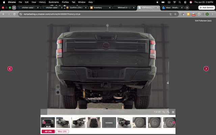Open the yellow lightbulb Keep extension

click(x=188, y=14)
